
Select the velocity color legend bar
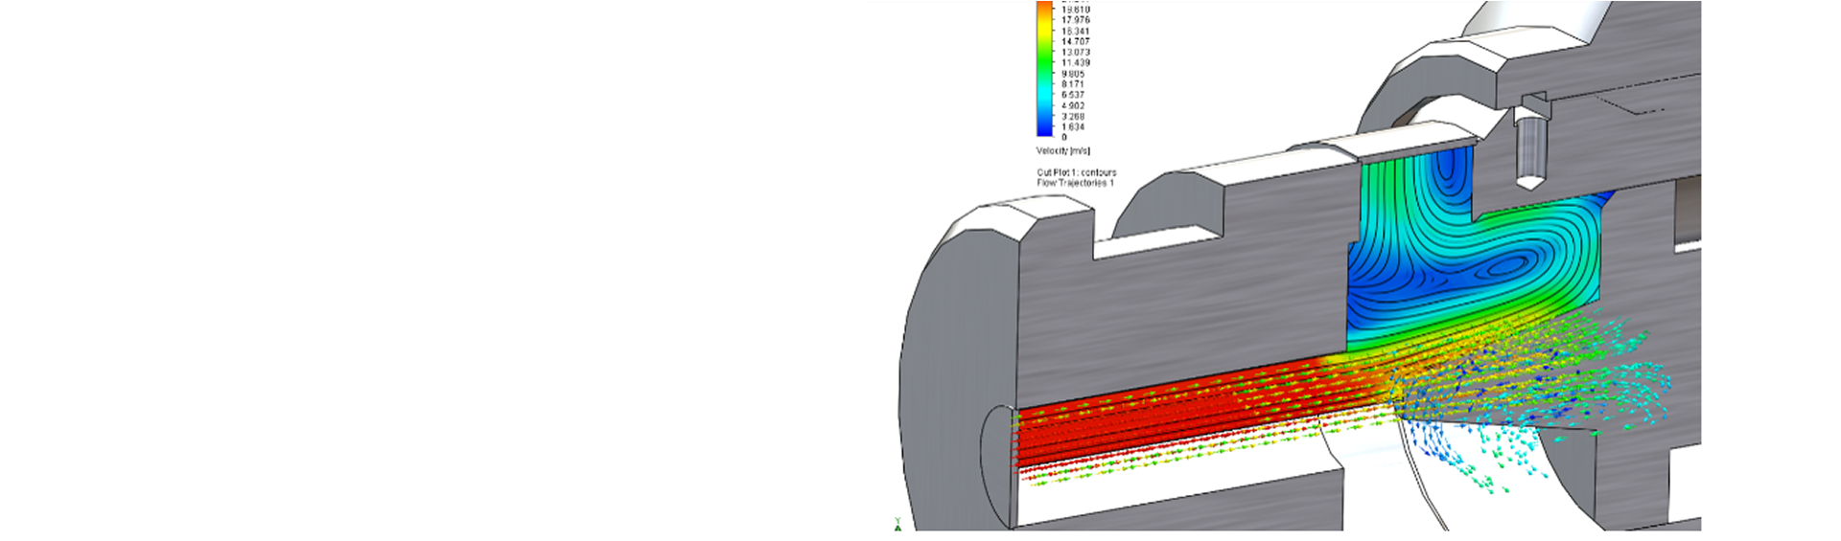tap(1044, 69)
